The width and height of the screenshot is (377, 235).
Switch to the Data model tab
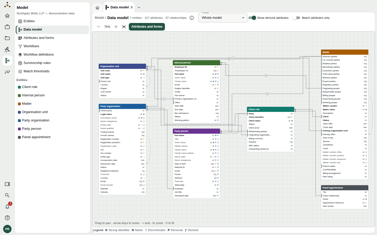(x=119, y=7)
